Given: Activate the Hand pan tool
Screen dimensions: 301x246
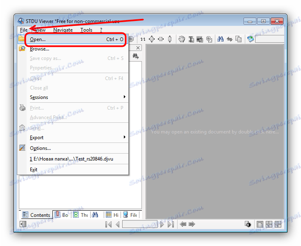Looking at the screenshot, I should point(182,39).
